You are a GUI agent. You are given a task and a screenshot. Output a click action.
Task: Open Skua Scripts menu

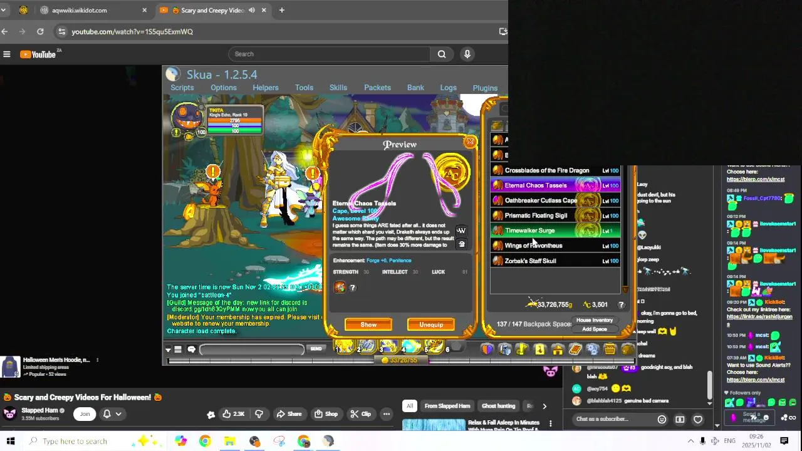pos(182,88)
